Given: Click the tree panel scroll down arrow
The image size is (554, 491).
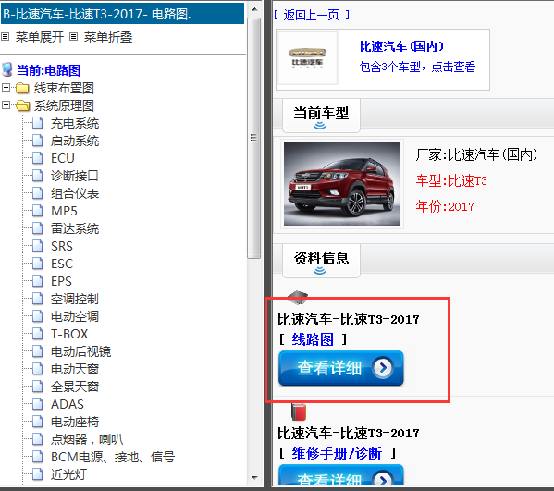Looking at the screenshot, I should coord(254,477).
